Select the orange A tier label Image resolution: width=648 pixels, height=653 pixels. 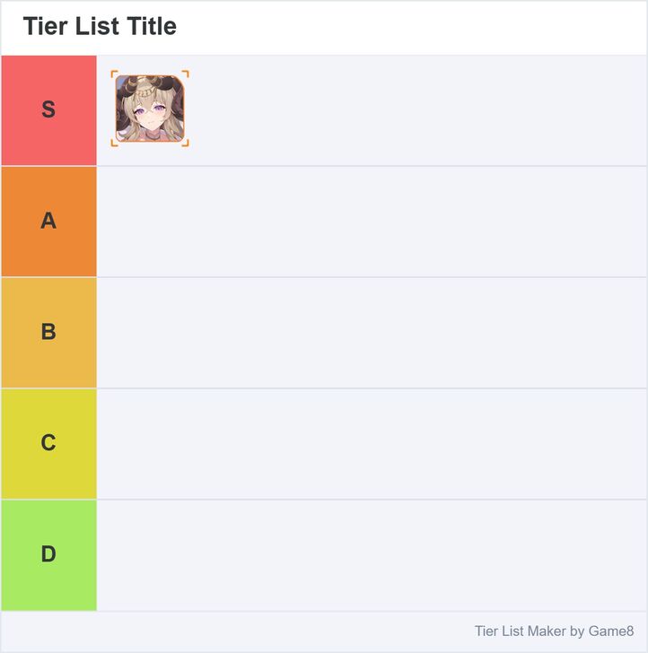(x=48, y=222)
